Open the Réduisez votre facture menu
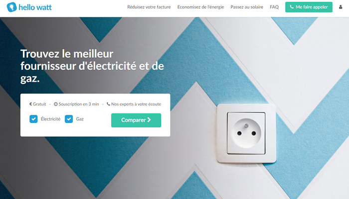349x199 pixels. coord(149,7)
